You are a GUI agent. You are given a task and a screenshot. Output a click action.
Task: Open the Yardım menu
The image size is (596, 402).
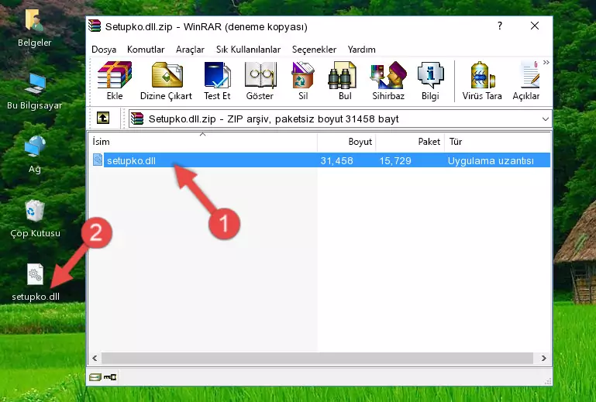[x=361, y=50]
